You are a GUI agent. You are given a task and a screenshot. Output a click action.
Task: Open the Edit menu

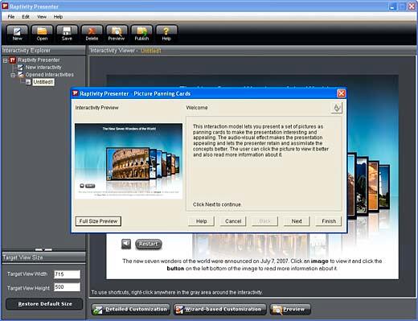26,17
